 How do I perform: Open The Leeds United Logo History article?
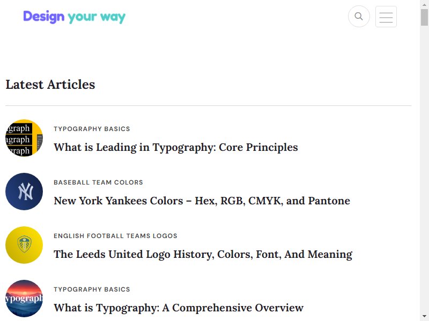click(x=203, y=255)
